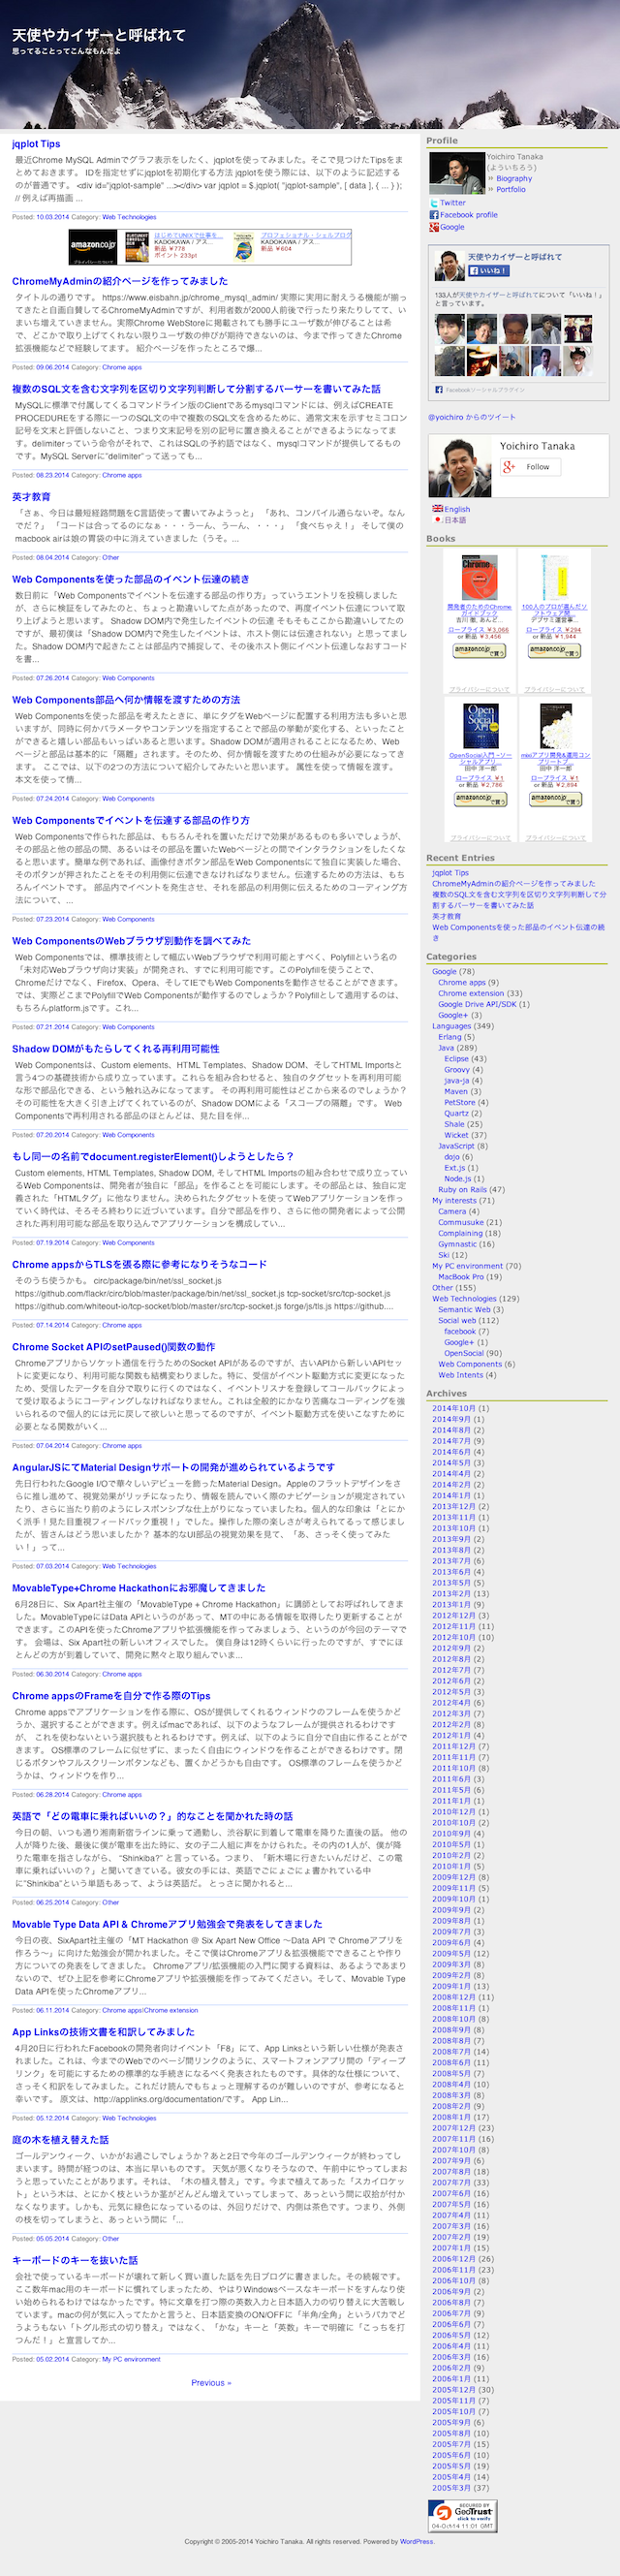Click the mixiアプリ book cover with white flowers
This screenshot has height=2576, width=620.
pyautogui.click(x=555, y=727)
